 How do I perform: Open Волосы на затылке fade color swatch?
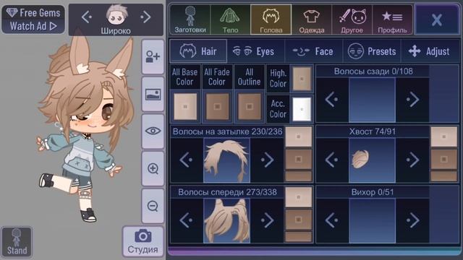299,159
